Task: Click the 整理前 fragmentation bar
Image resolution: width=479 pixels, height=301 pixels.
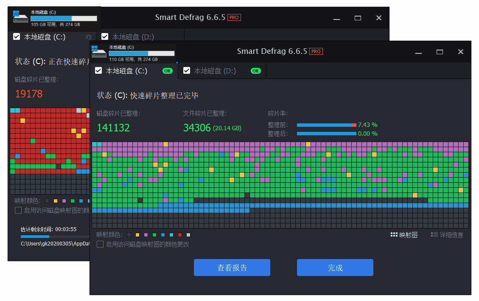Action: coord(327,125)
